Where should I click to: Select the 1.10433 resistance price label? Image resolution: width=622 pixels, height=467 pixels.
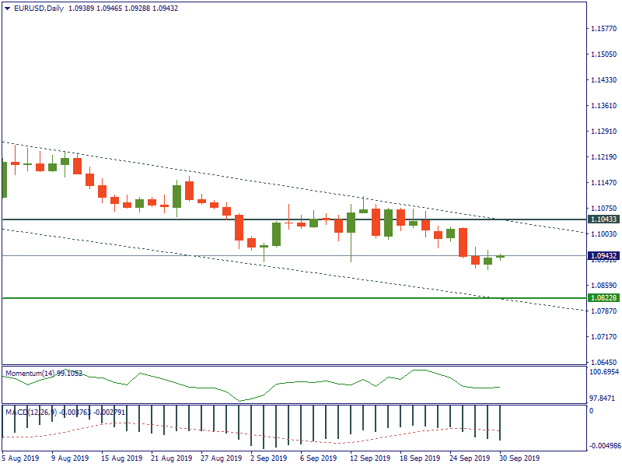603,220
